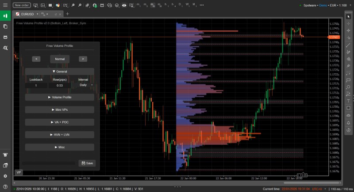This screenshot has height=192, width=354.
Task: Select the square icon in right toolbar
Action: (x=348, y=108)
